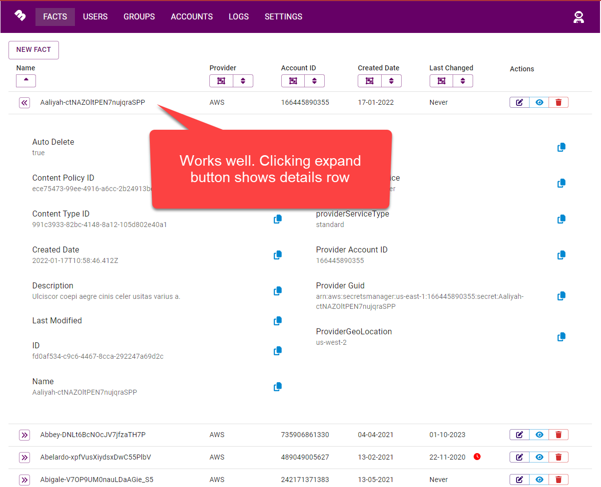This screenshot has height=487, width=601.
Task: Click the NEW FACT button
Action: [x=33, y=50]
